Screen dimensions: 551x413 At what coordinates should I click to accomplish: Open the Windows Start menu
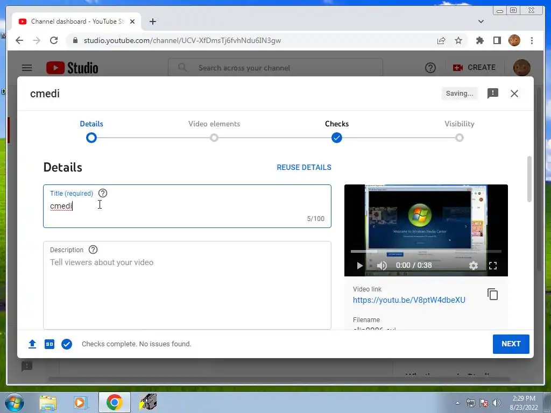click(14, 402)
